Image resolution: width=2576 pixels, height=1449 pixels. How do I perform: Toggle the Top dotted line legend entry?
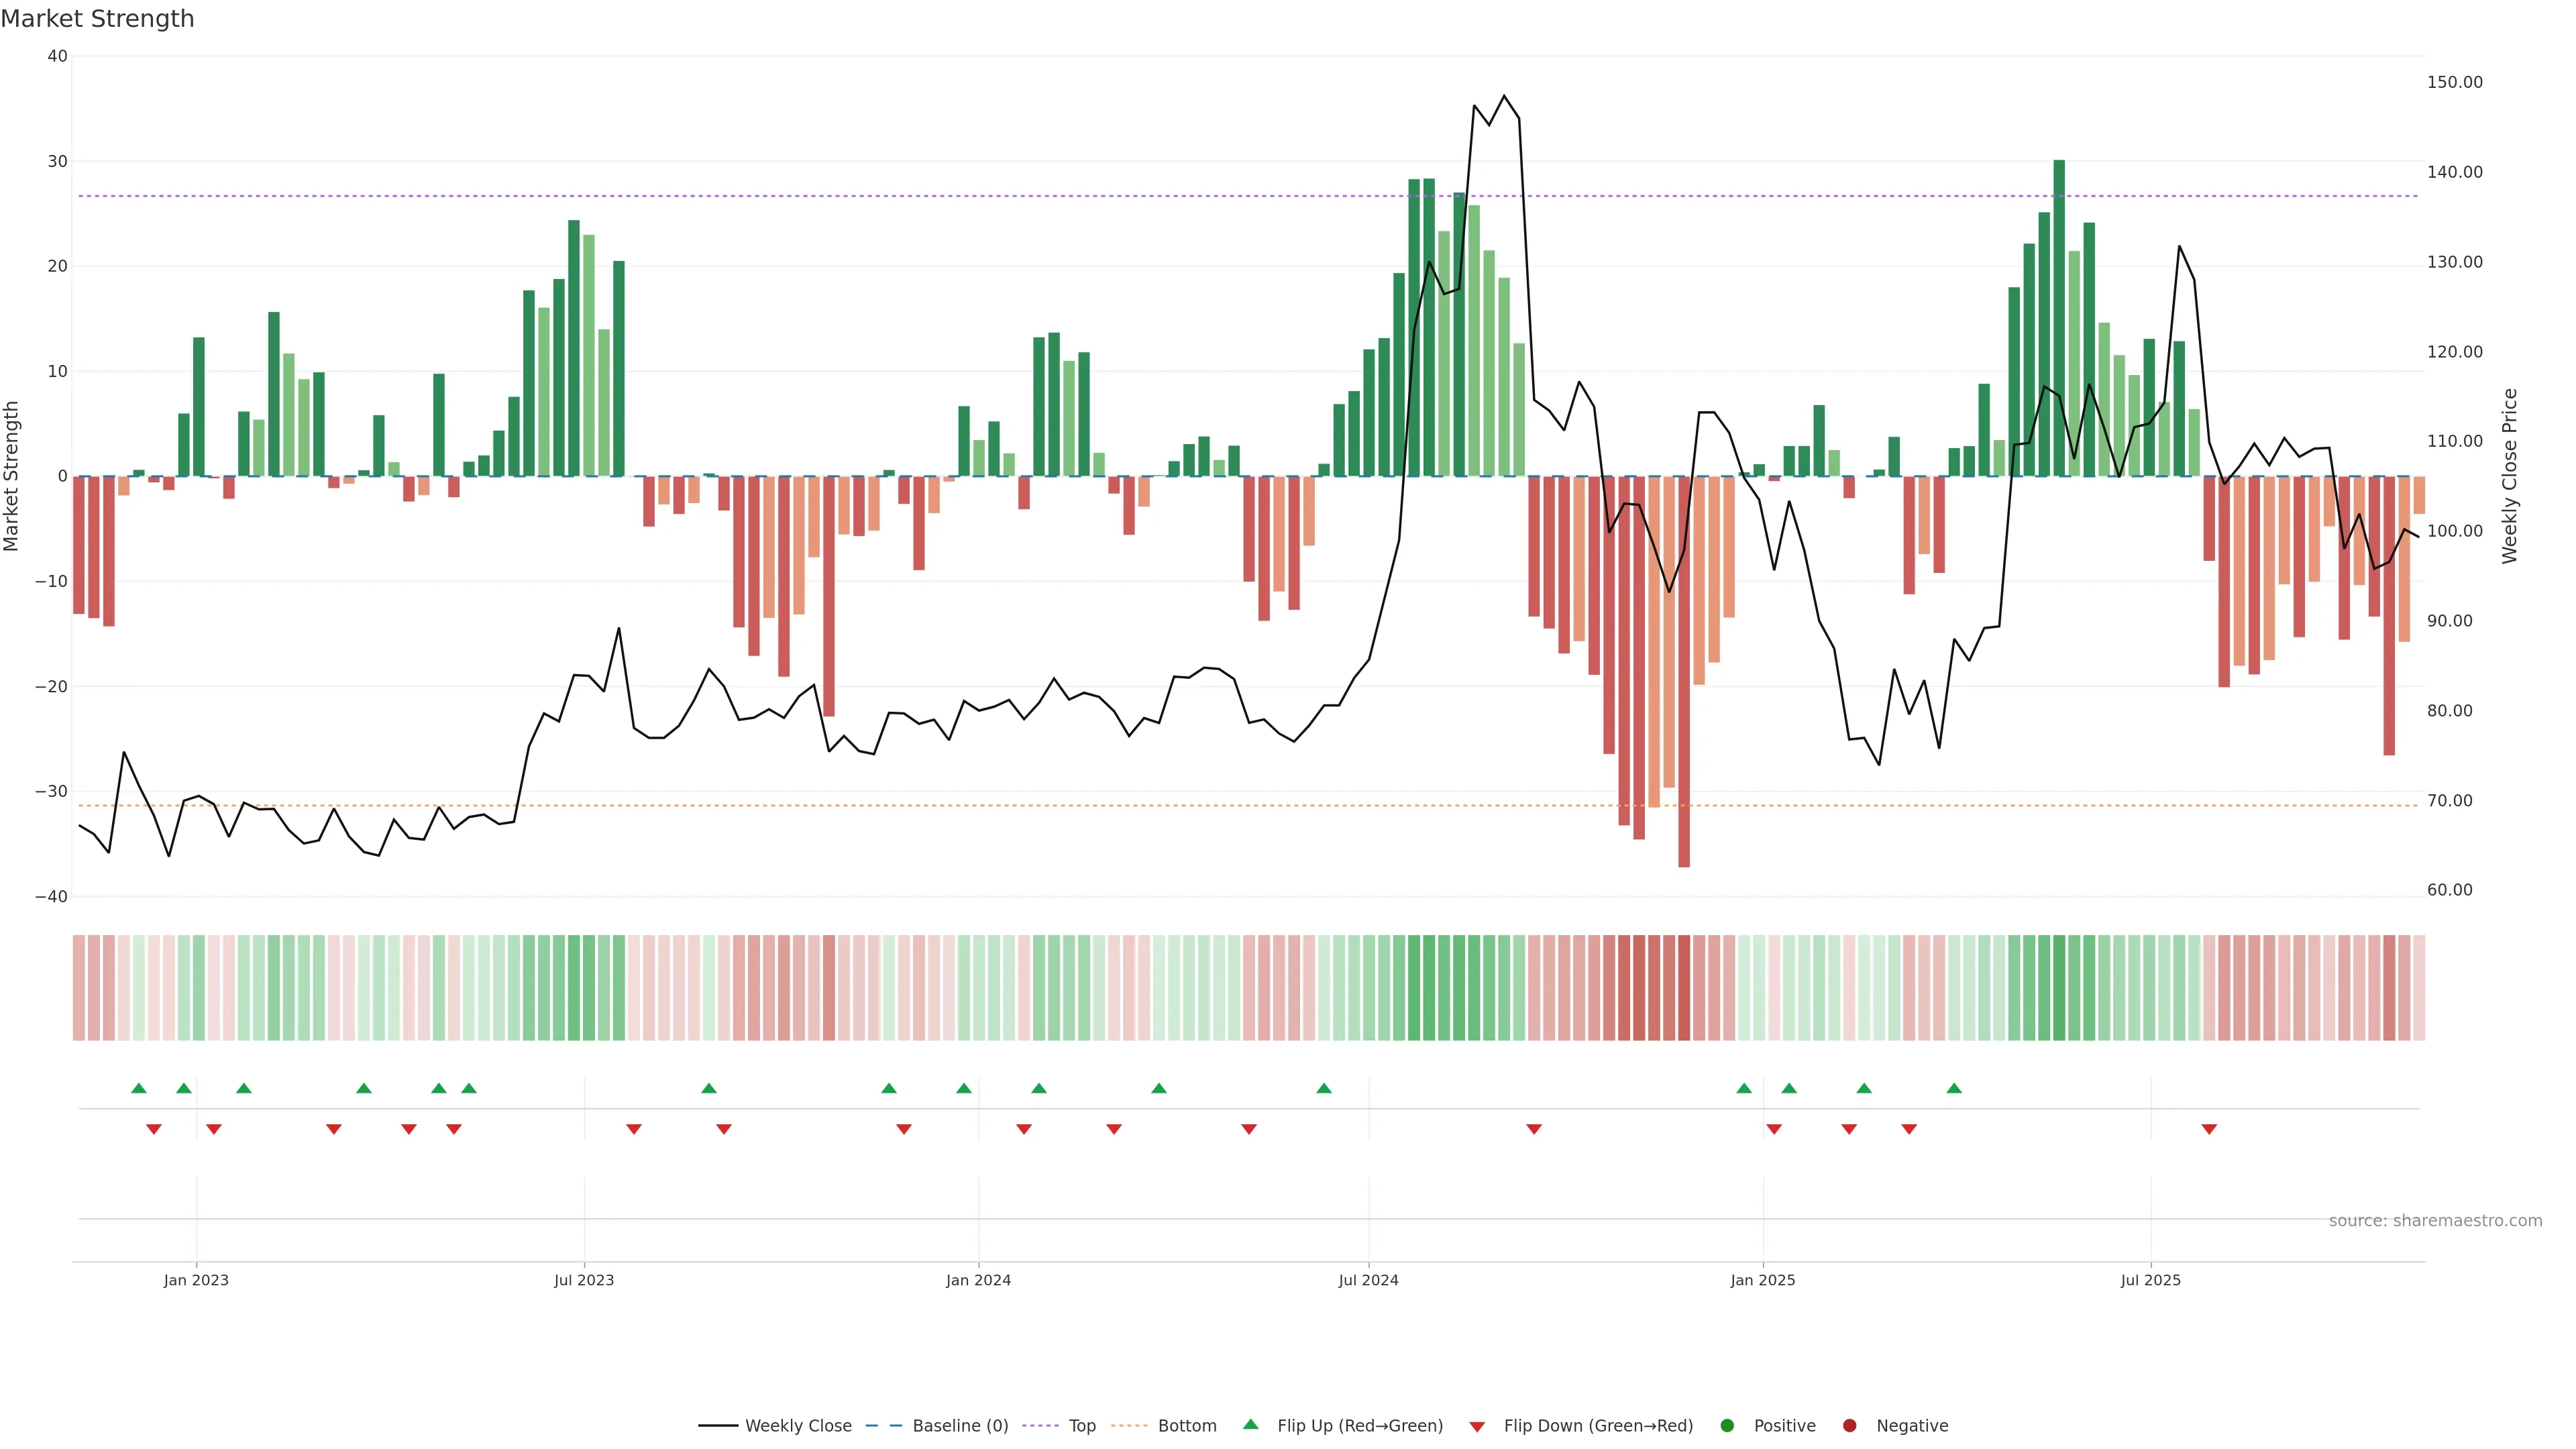[x=1082, y=1426]
